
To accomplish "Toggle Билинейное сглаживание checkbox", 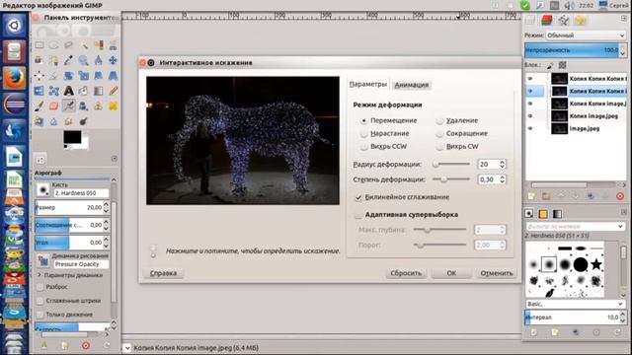I will coord(357,197).
